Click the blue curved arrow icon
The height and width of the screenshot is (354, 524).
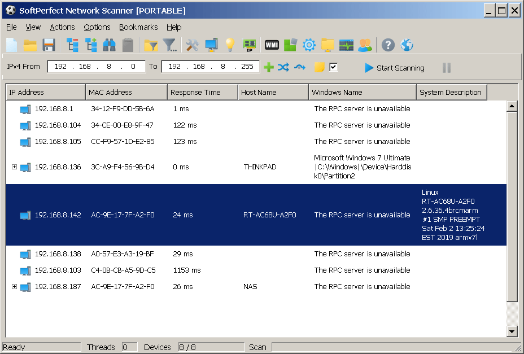pos(300,68)
